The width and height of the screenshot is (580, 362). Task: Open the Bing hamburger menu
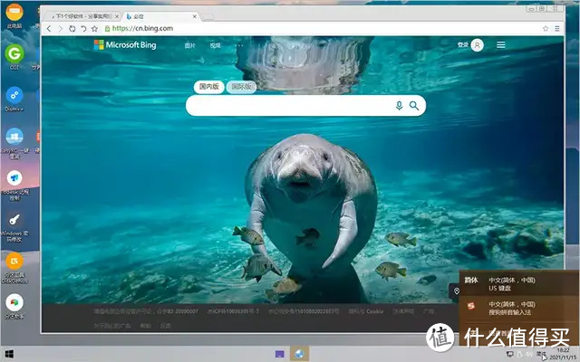click(x=501, y=45)
